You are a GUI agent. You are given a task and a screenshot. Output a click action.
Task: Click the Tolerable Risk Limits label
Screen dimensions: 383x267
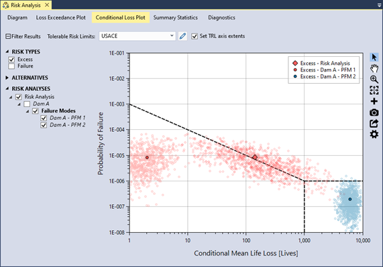[x=71, y=36]
